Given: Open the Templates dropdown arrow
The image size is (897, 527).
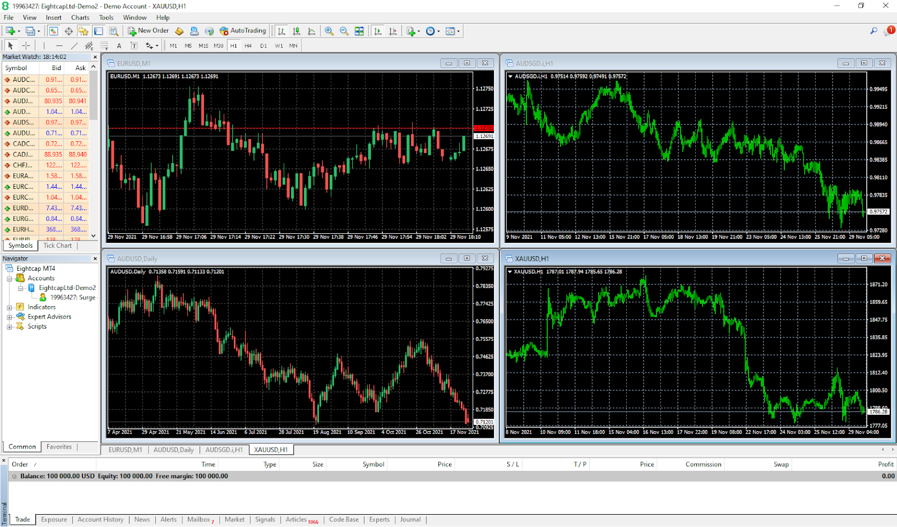Looking at the screenshot, I should click(459, 31).
